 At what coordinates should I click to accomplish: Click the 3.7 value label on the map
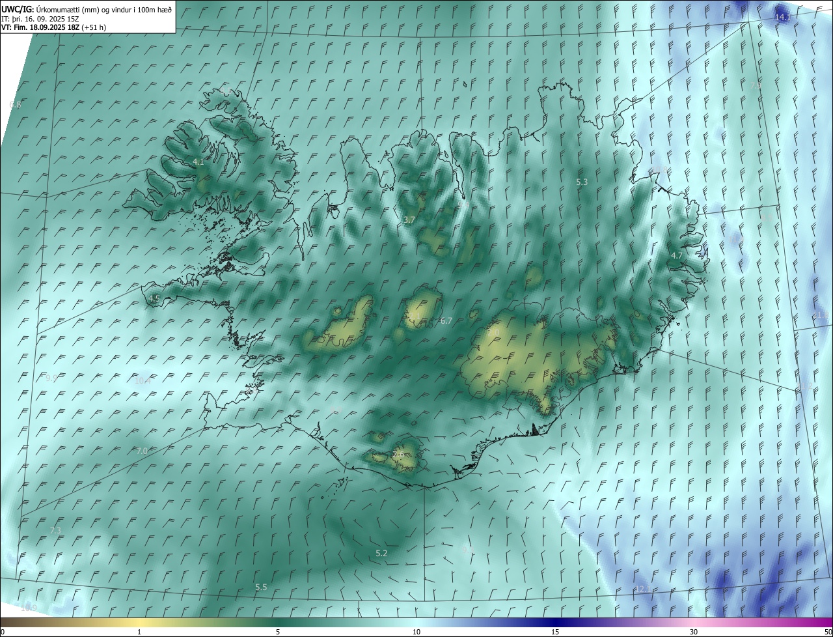pyautogui.click(x=409, y=220)
